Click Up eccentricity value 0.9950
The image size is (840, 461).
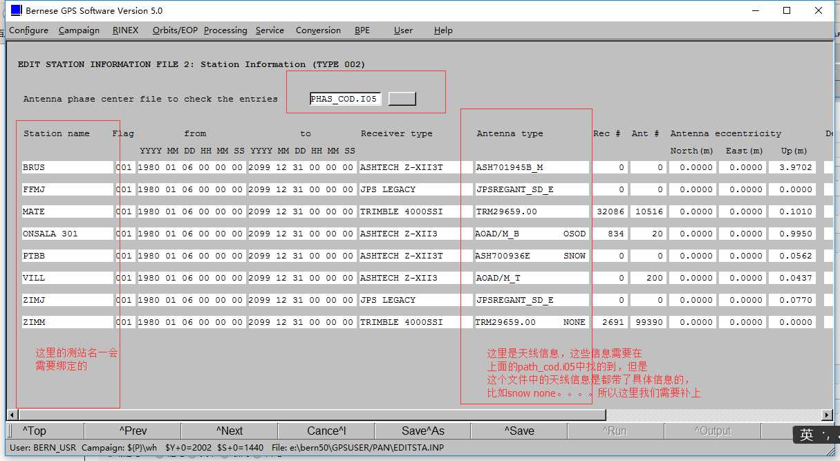point(792,234)
